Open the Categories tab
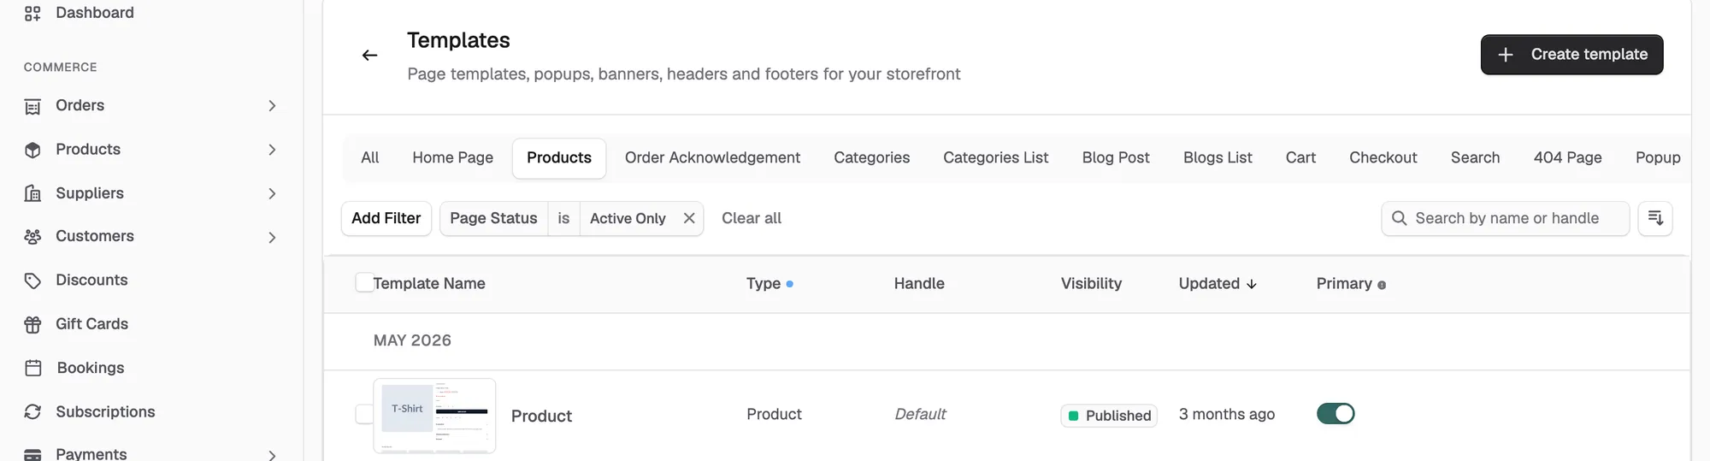Screen dimensions: 1710x461 tap(871, 158)
